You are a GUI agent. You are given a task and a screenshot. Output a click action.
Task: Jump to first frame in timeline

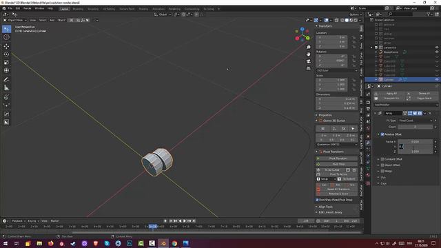click(171, 221)
